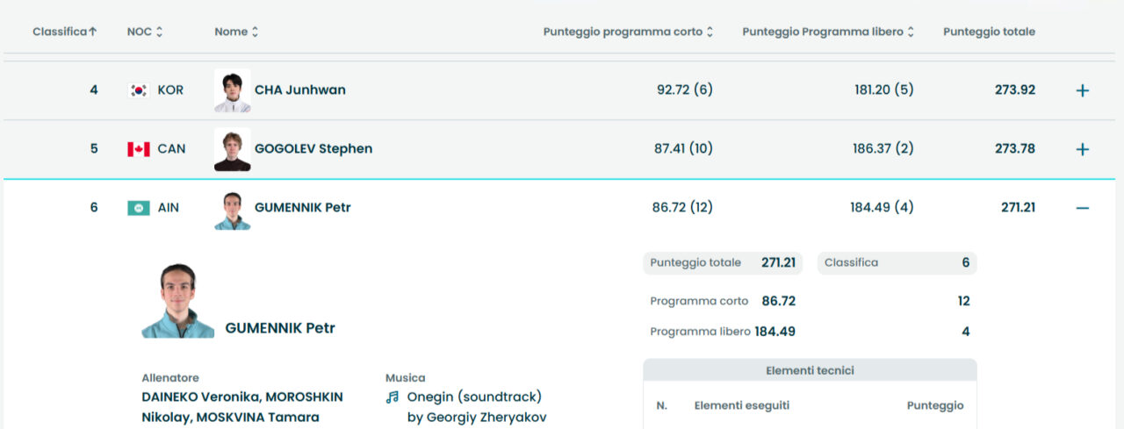Click the AIN flag icon

[139, 208]
